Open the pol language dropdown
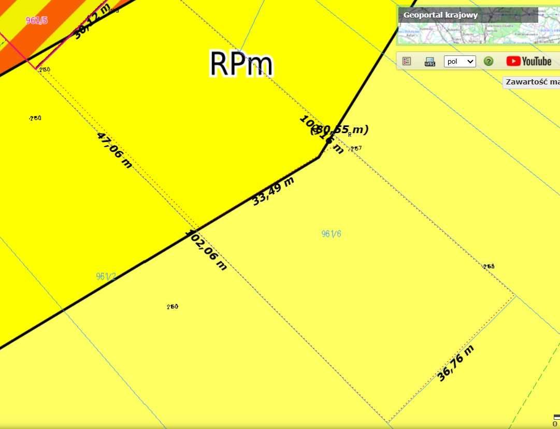The height and width of the screenshot is (429, 560). [460, 61]
